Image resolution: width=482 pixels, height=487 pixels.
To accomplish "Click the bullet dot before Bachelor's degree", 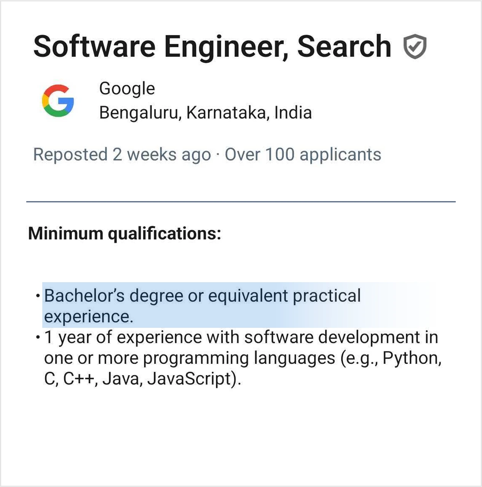I will click(x=38, y=296).
